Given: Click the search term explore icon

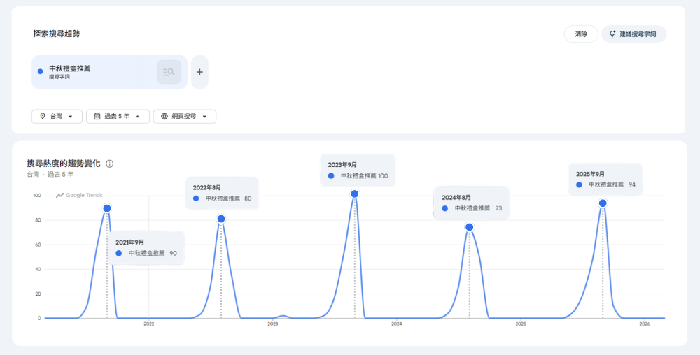Looking at the screenshot, I should click(169, 72).
